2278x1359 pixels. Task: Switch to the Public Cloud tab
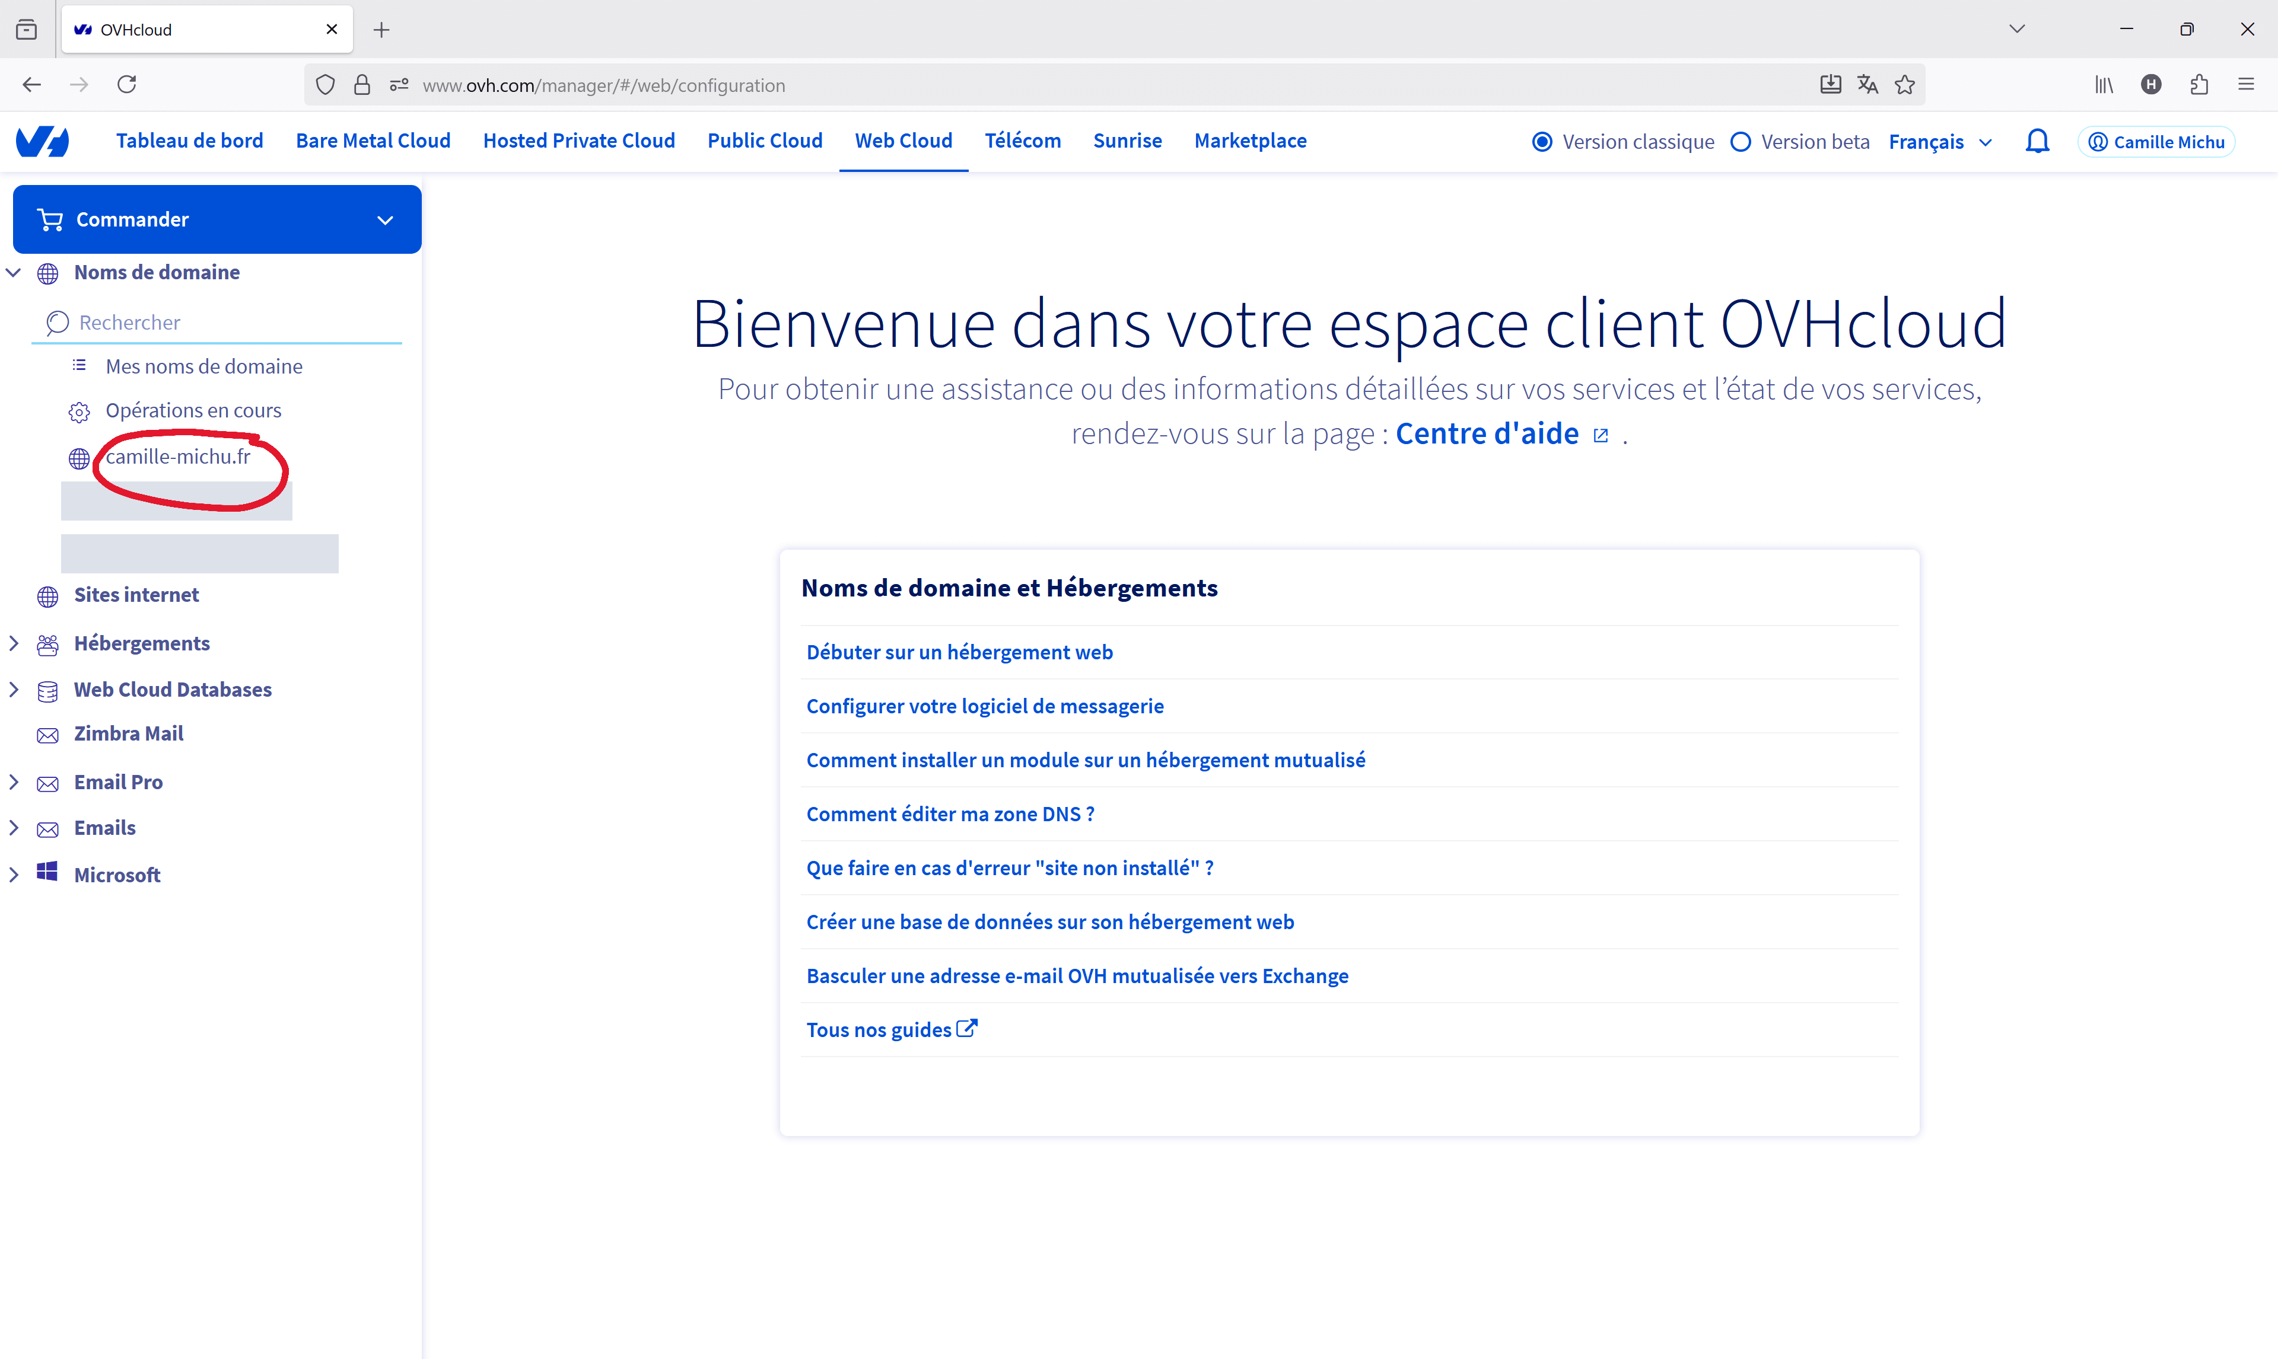(x=764, y=141)
